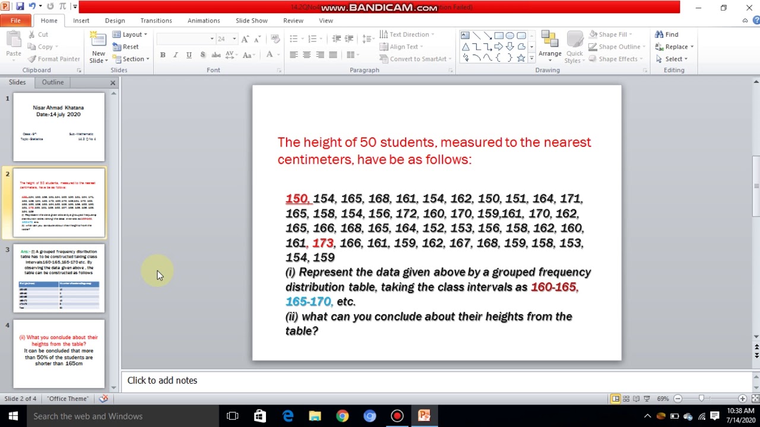Justify the paragraph text
Screen dimensions: 760x427
pyautogui.click(x=333, y=55)
